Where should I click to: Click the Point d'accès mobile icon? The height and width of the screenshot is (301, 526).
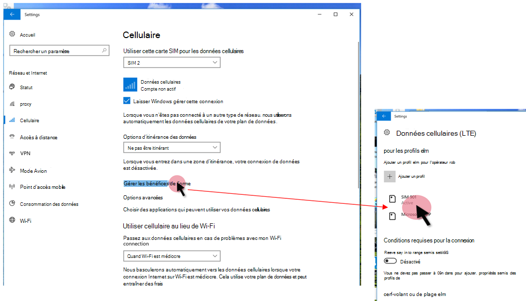tap(12, 187)
